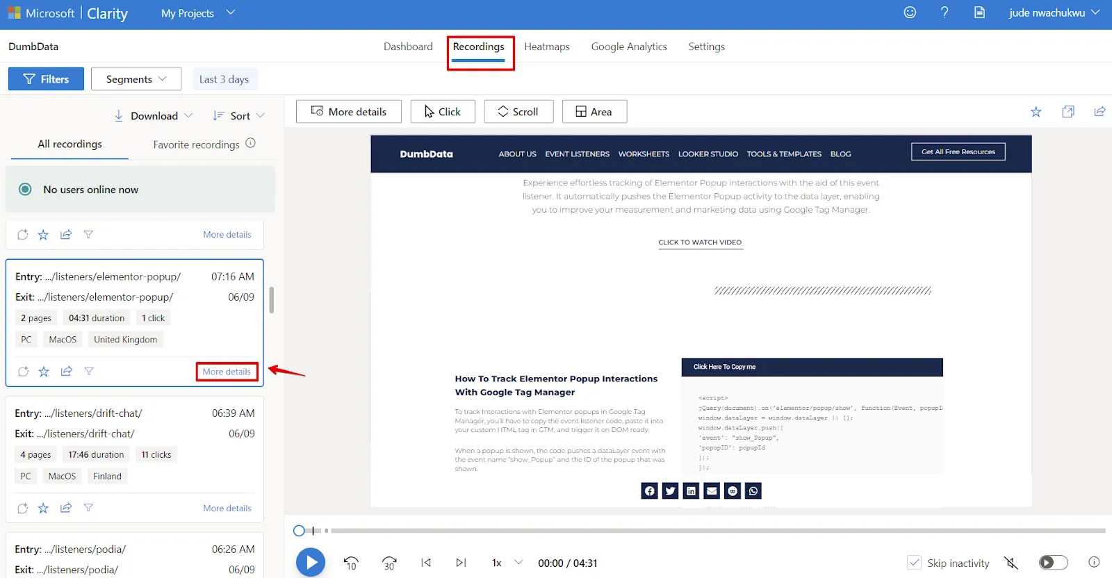This screenshot has width=1112, height=578.
Task: Switch to Dashboard tab
Action: click(408, 47)
